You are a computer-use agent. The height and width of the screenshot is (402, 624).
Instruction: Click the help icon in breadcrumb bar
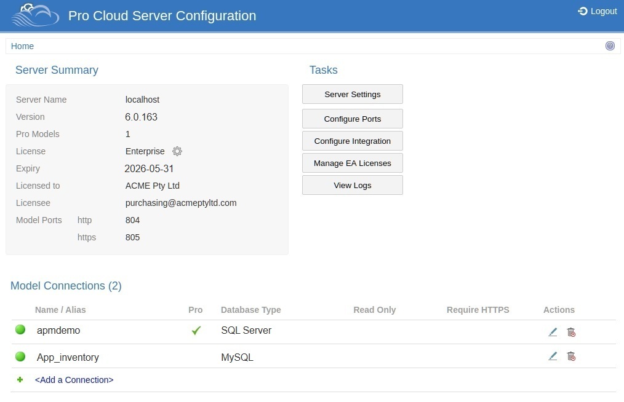610,46
